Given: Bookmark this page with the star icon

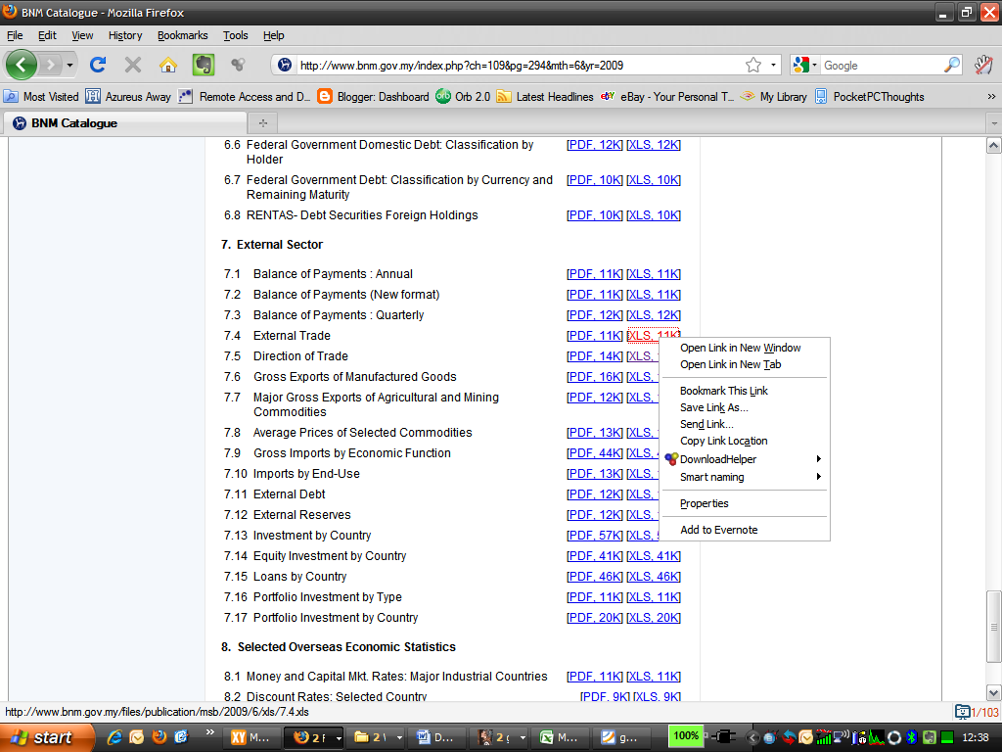Looking at the screenshot, I should click(753, 66).
